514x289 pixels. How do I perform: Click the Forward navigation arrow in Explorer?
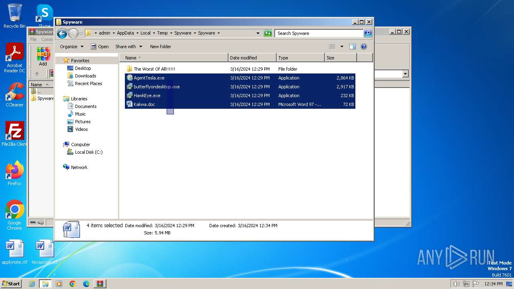click(73, 33)
